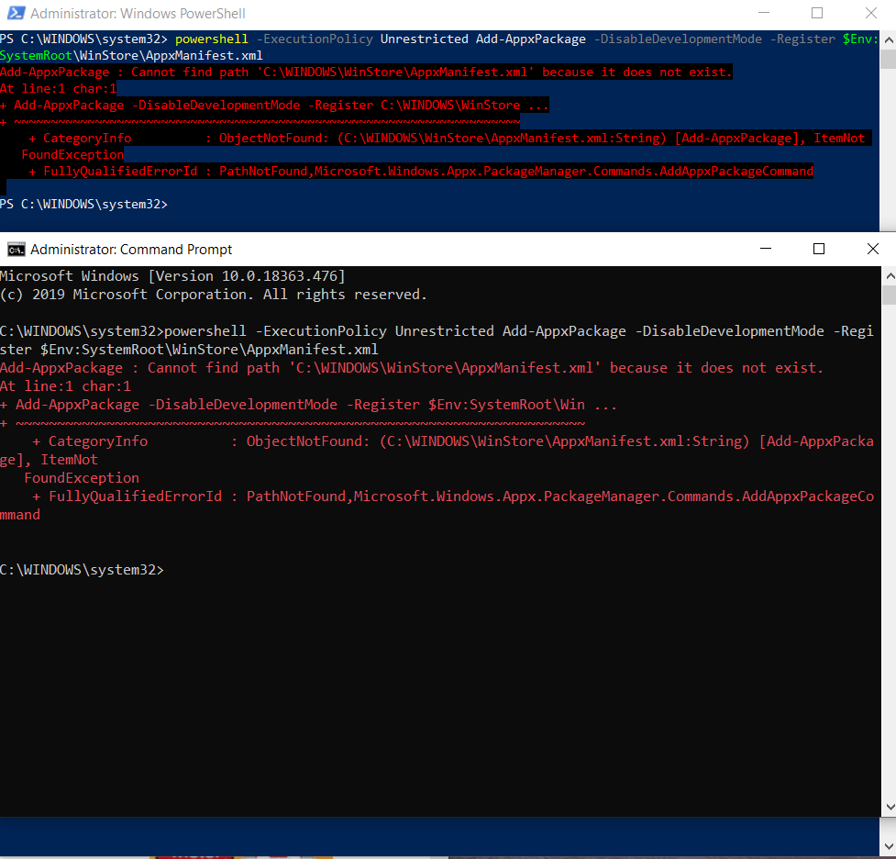Click 'PathNotFound' text in PowerShell window

(x=263, y=171)
